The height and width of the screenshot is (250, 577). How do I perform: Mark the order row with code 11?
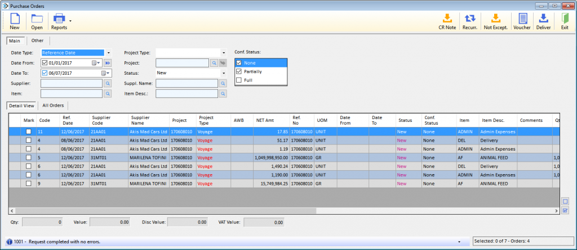click(28, 131)
